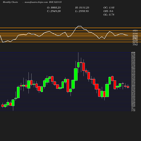The width and height of the screenshot is (141, 141).
Task: Click the munafasutra.tbrjar.com site label
Action: (36, 2)
